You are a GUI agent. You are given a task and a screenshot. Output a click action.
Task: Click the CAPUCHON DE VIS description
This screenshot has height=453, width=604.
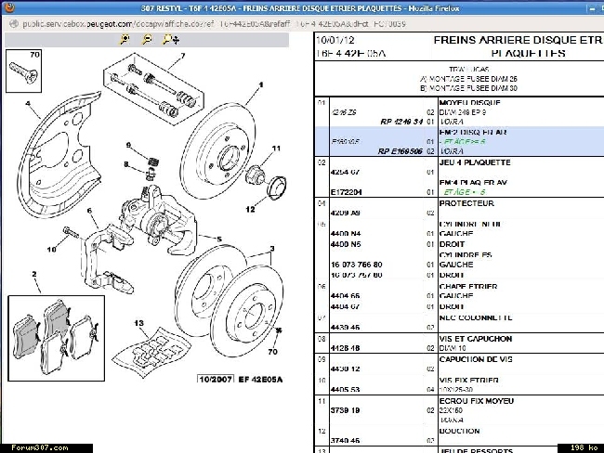point(476,359)
